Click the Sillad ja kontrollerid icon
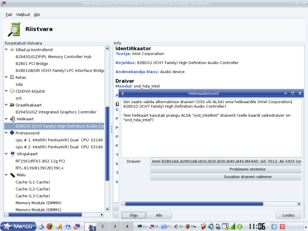 pyautogui.click(x=12, y=50)
